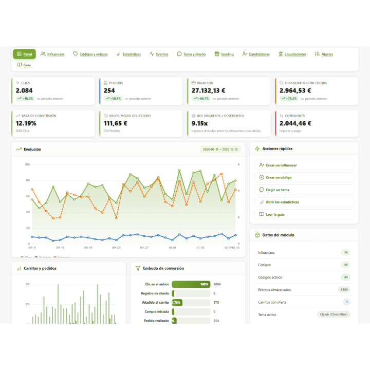Click the 2.044,46 € comisiones value
Viewport: 370px width, 370px height.
[295, 123]
